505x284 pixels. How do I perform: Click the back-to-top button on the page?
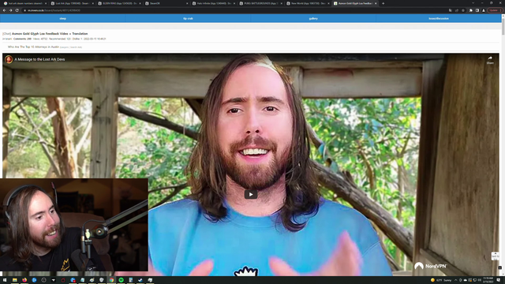point(495,256)
